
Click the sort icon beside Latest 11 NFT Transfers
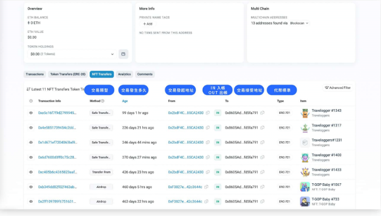(x=29, y=89)
